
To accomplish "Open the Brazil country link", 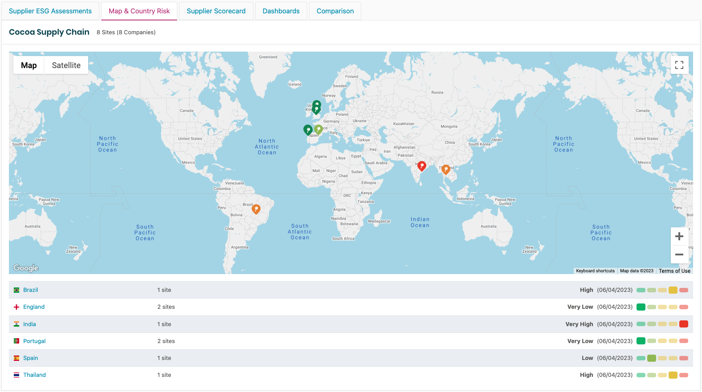I will click(31, 290).
